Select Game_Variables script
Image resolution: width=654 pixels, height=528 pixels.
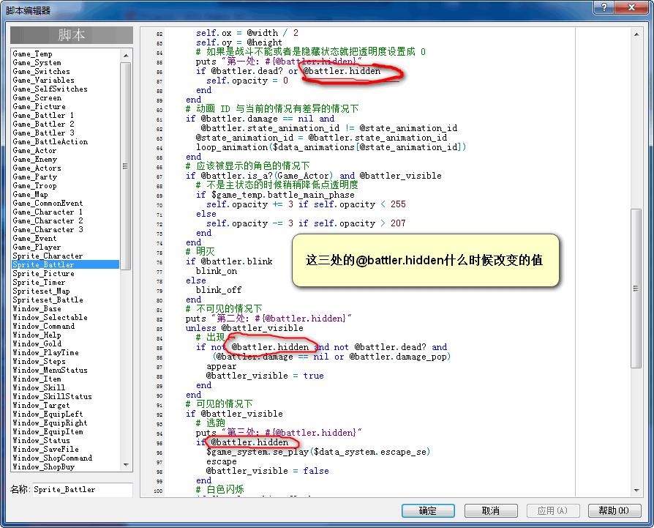[43, 80]
